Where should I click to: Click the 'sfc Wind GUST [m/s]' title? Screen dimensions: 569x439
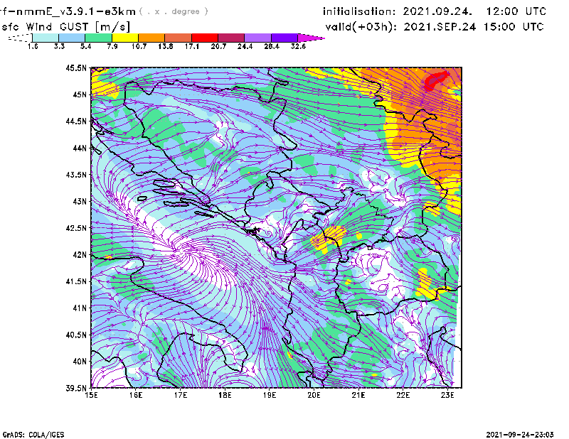[x=65, y=27]
